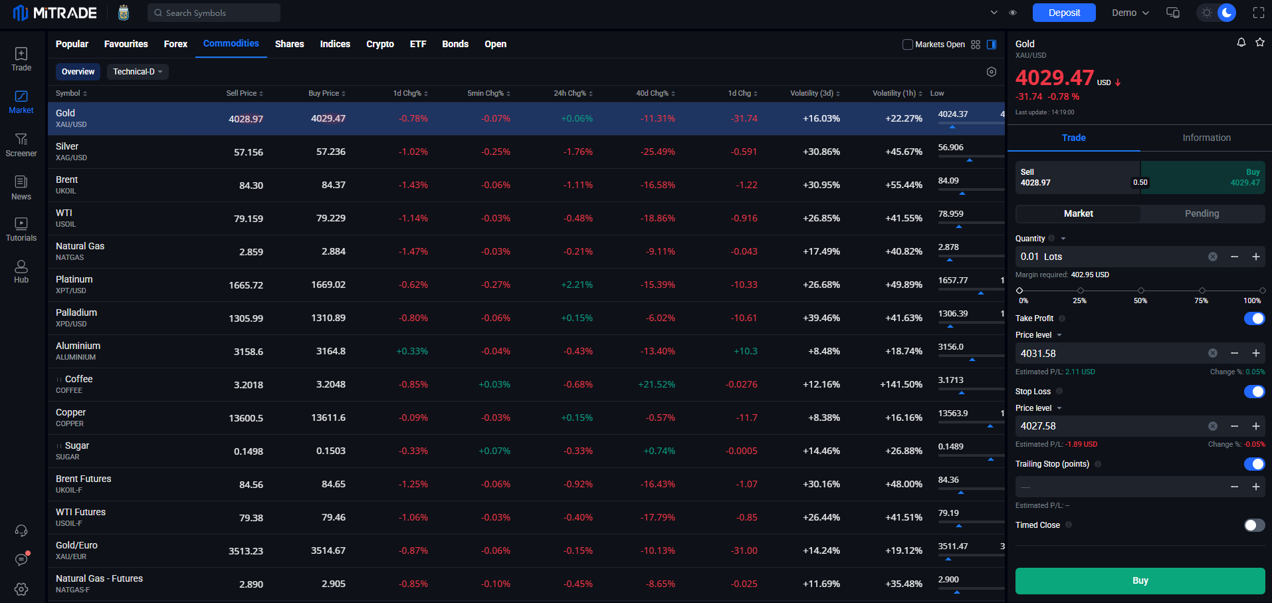Disable the Trailing Stop toggle
Screen dimensions: 1272x603
1254,464
